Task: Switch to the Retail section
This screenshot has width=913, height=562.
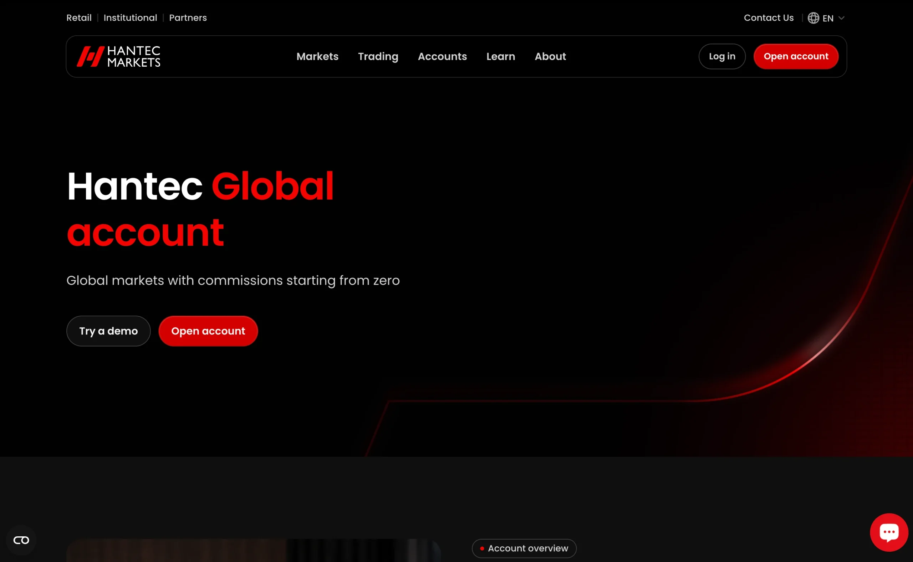Action: [x=79, y=18]
